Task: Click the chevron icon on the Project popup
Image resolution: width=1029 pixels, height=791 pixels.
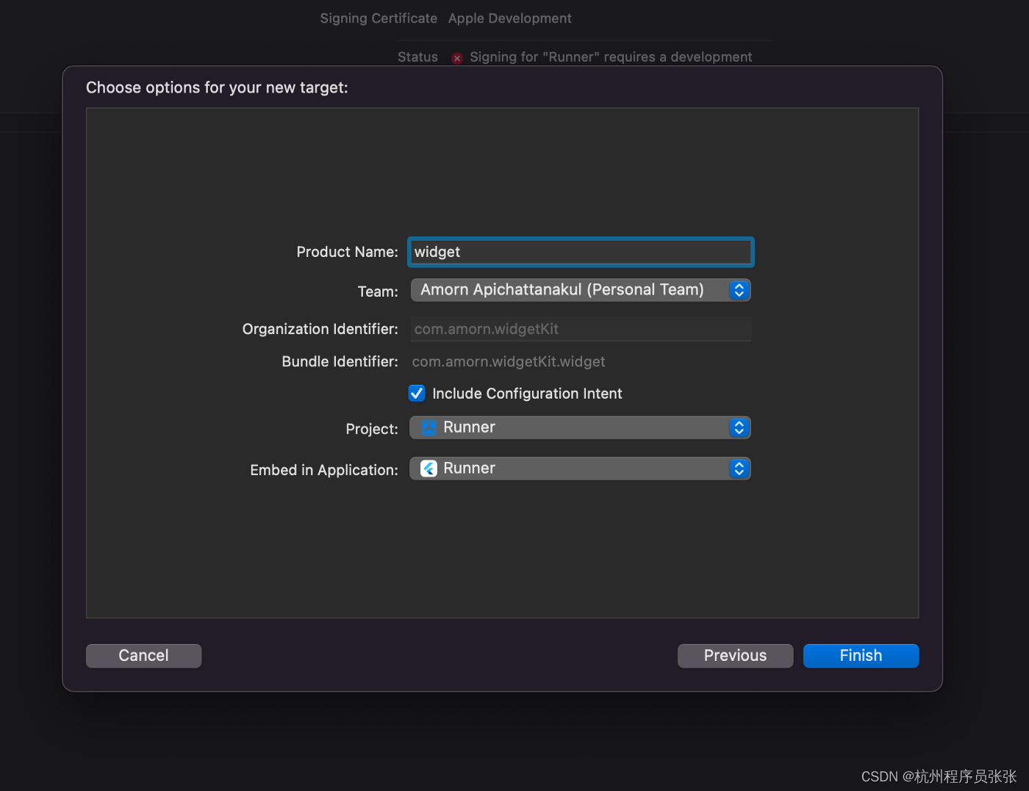Action: pyautogui.click(x=739, y=427)
